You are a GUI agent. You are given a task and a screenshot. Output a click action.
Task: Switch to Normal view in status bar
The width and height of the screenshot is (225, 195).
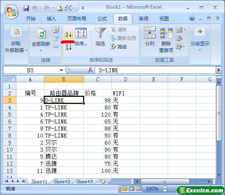point(124,189)
